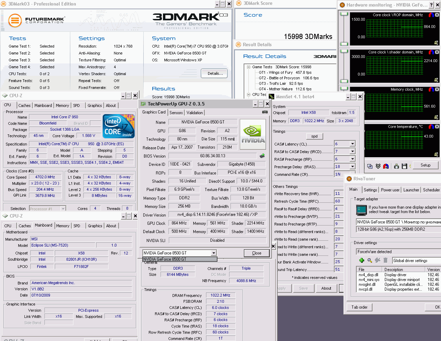441x341 pixels.
Task: Open Processor selection dropdown in CPU-Z
Action: (x=63, y=209)
